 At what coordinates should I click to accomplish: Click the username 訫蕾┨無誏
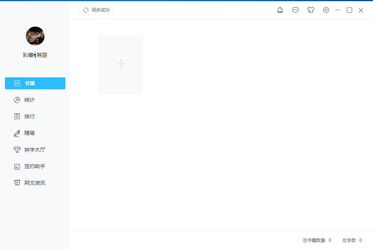35,55
